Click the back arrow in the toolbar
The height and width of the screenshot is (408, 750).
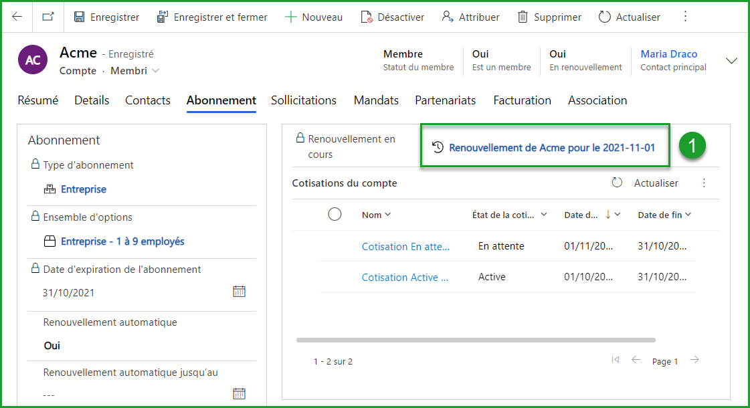pyautogui.click(x=17, y=17)
